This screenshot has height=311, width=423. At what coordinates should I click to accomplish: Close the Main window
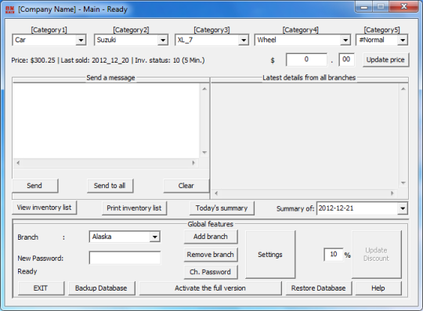click(404, 7)
